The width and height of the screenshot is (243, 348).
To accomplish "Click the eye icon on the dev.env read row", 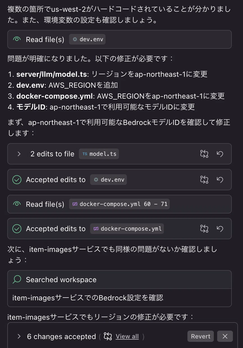I will [17, 40].
